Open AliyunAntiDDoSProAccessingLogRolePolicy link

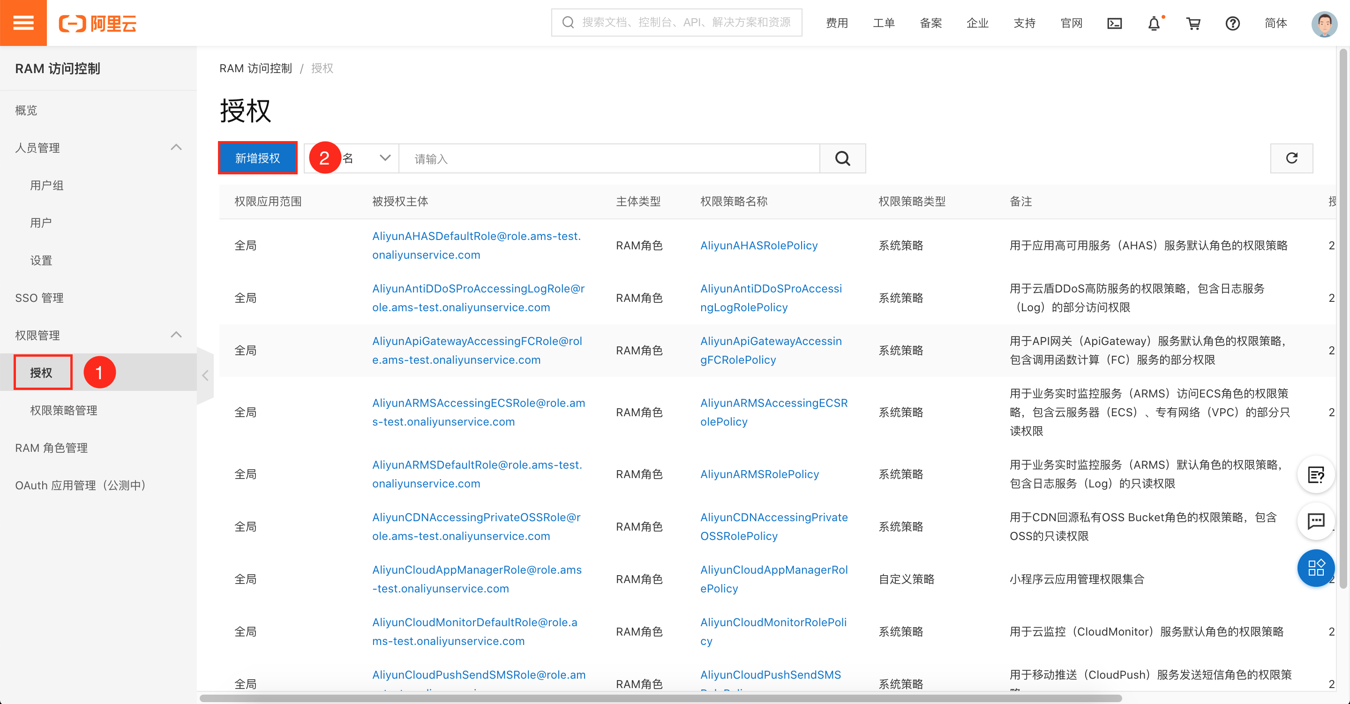point(771,298)
